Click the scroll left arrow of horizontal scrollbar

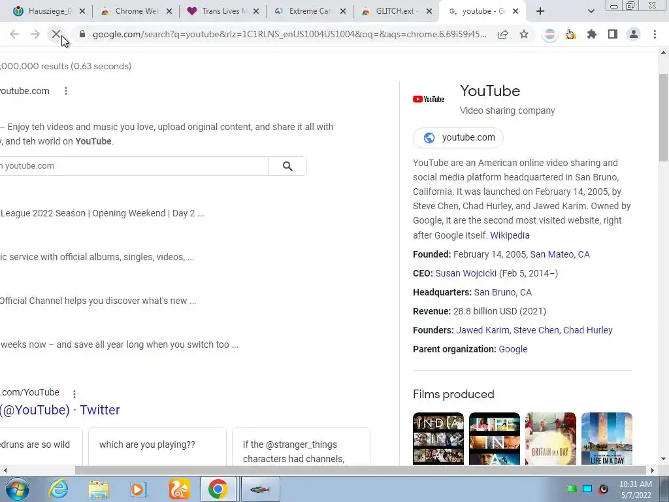coord(5,471)
